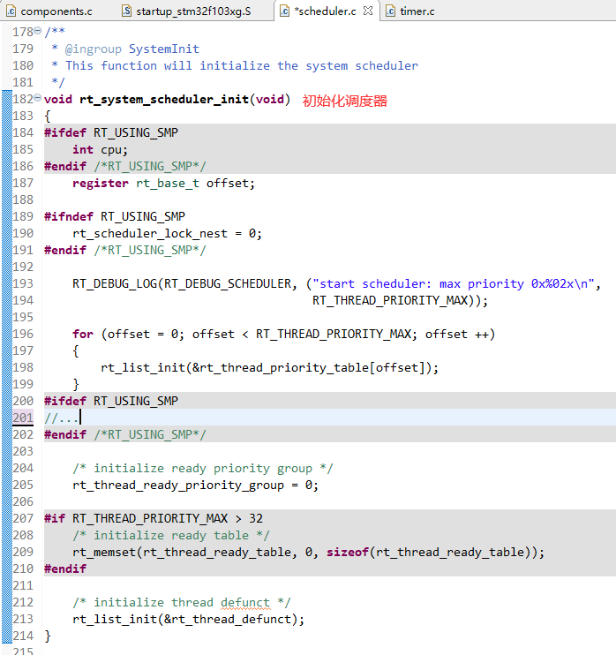Click the blue change-marker bar beside line 190
The image size is (616, 655).
[x=7, y=233]
